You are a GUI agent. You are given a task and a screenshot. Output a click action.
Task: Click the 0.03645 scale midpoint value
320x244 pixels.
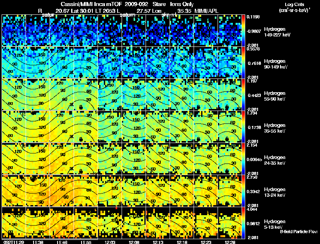pos(254,159)
